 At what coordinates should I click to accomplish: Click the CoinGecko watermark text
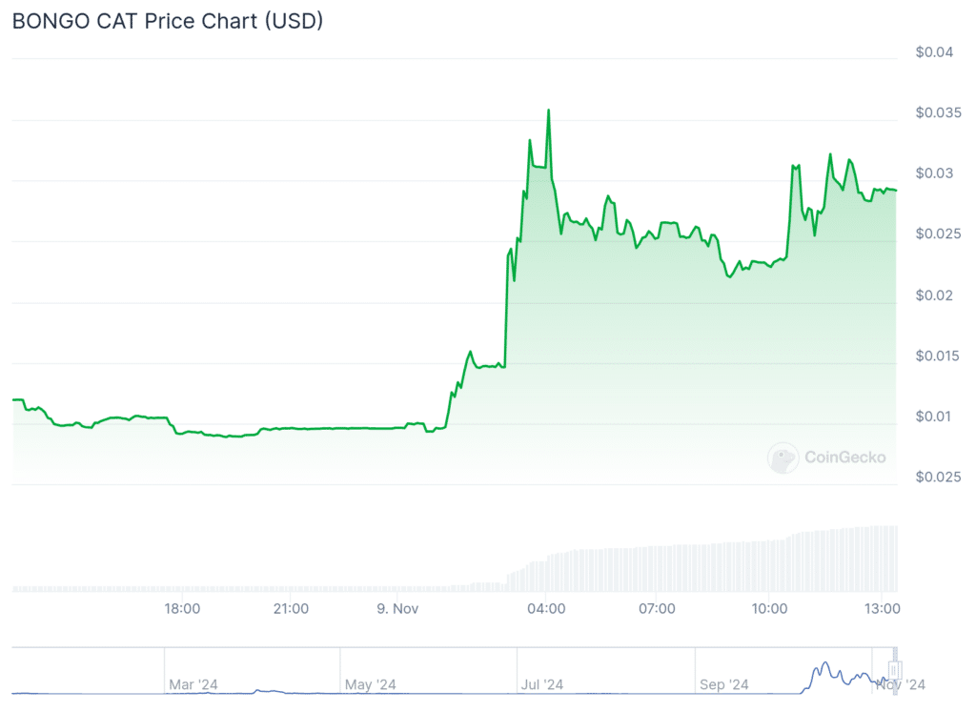tap(844, 458)
